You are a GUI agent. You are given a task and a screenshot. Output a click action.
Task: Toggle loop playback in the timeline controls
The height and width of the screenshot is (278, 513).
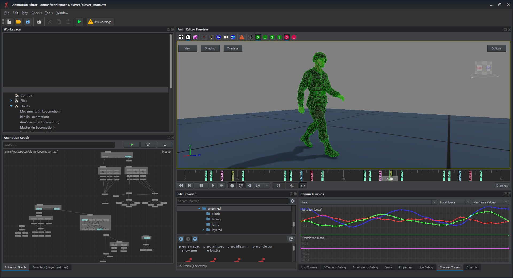(241, 185)
